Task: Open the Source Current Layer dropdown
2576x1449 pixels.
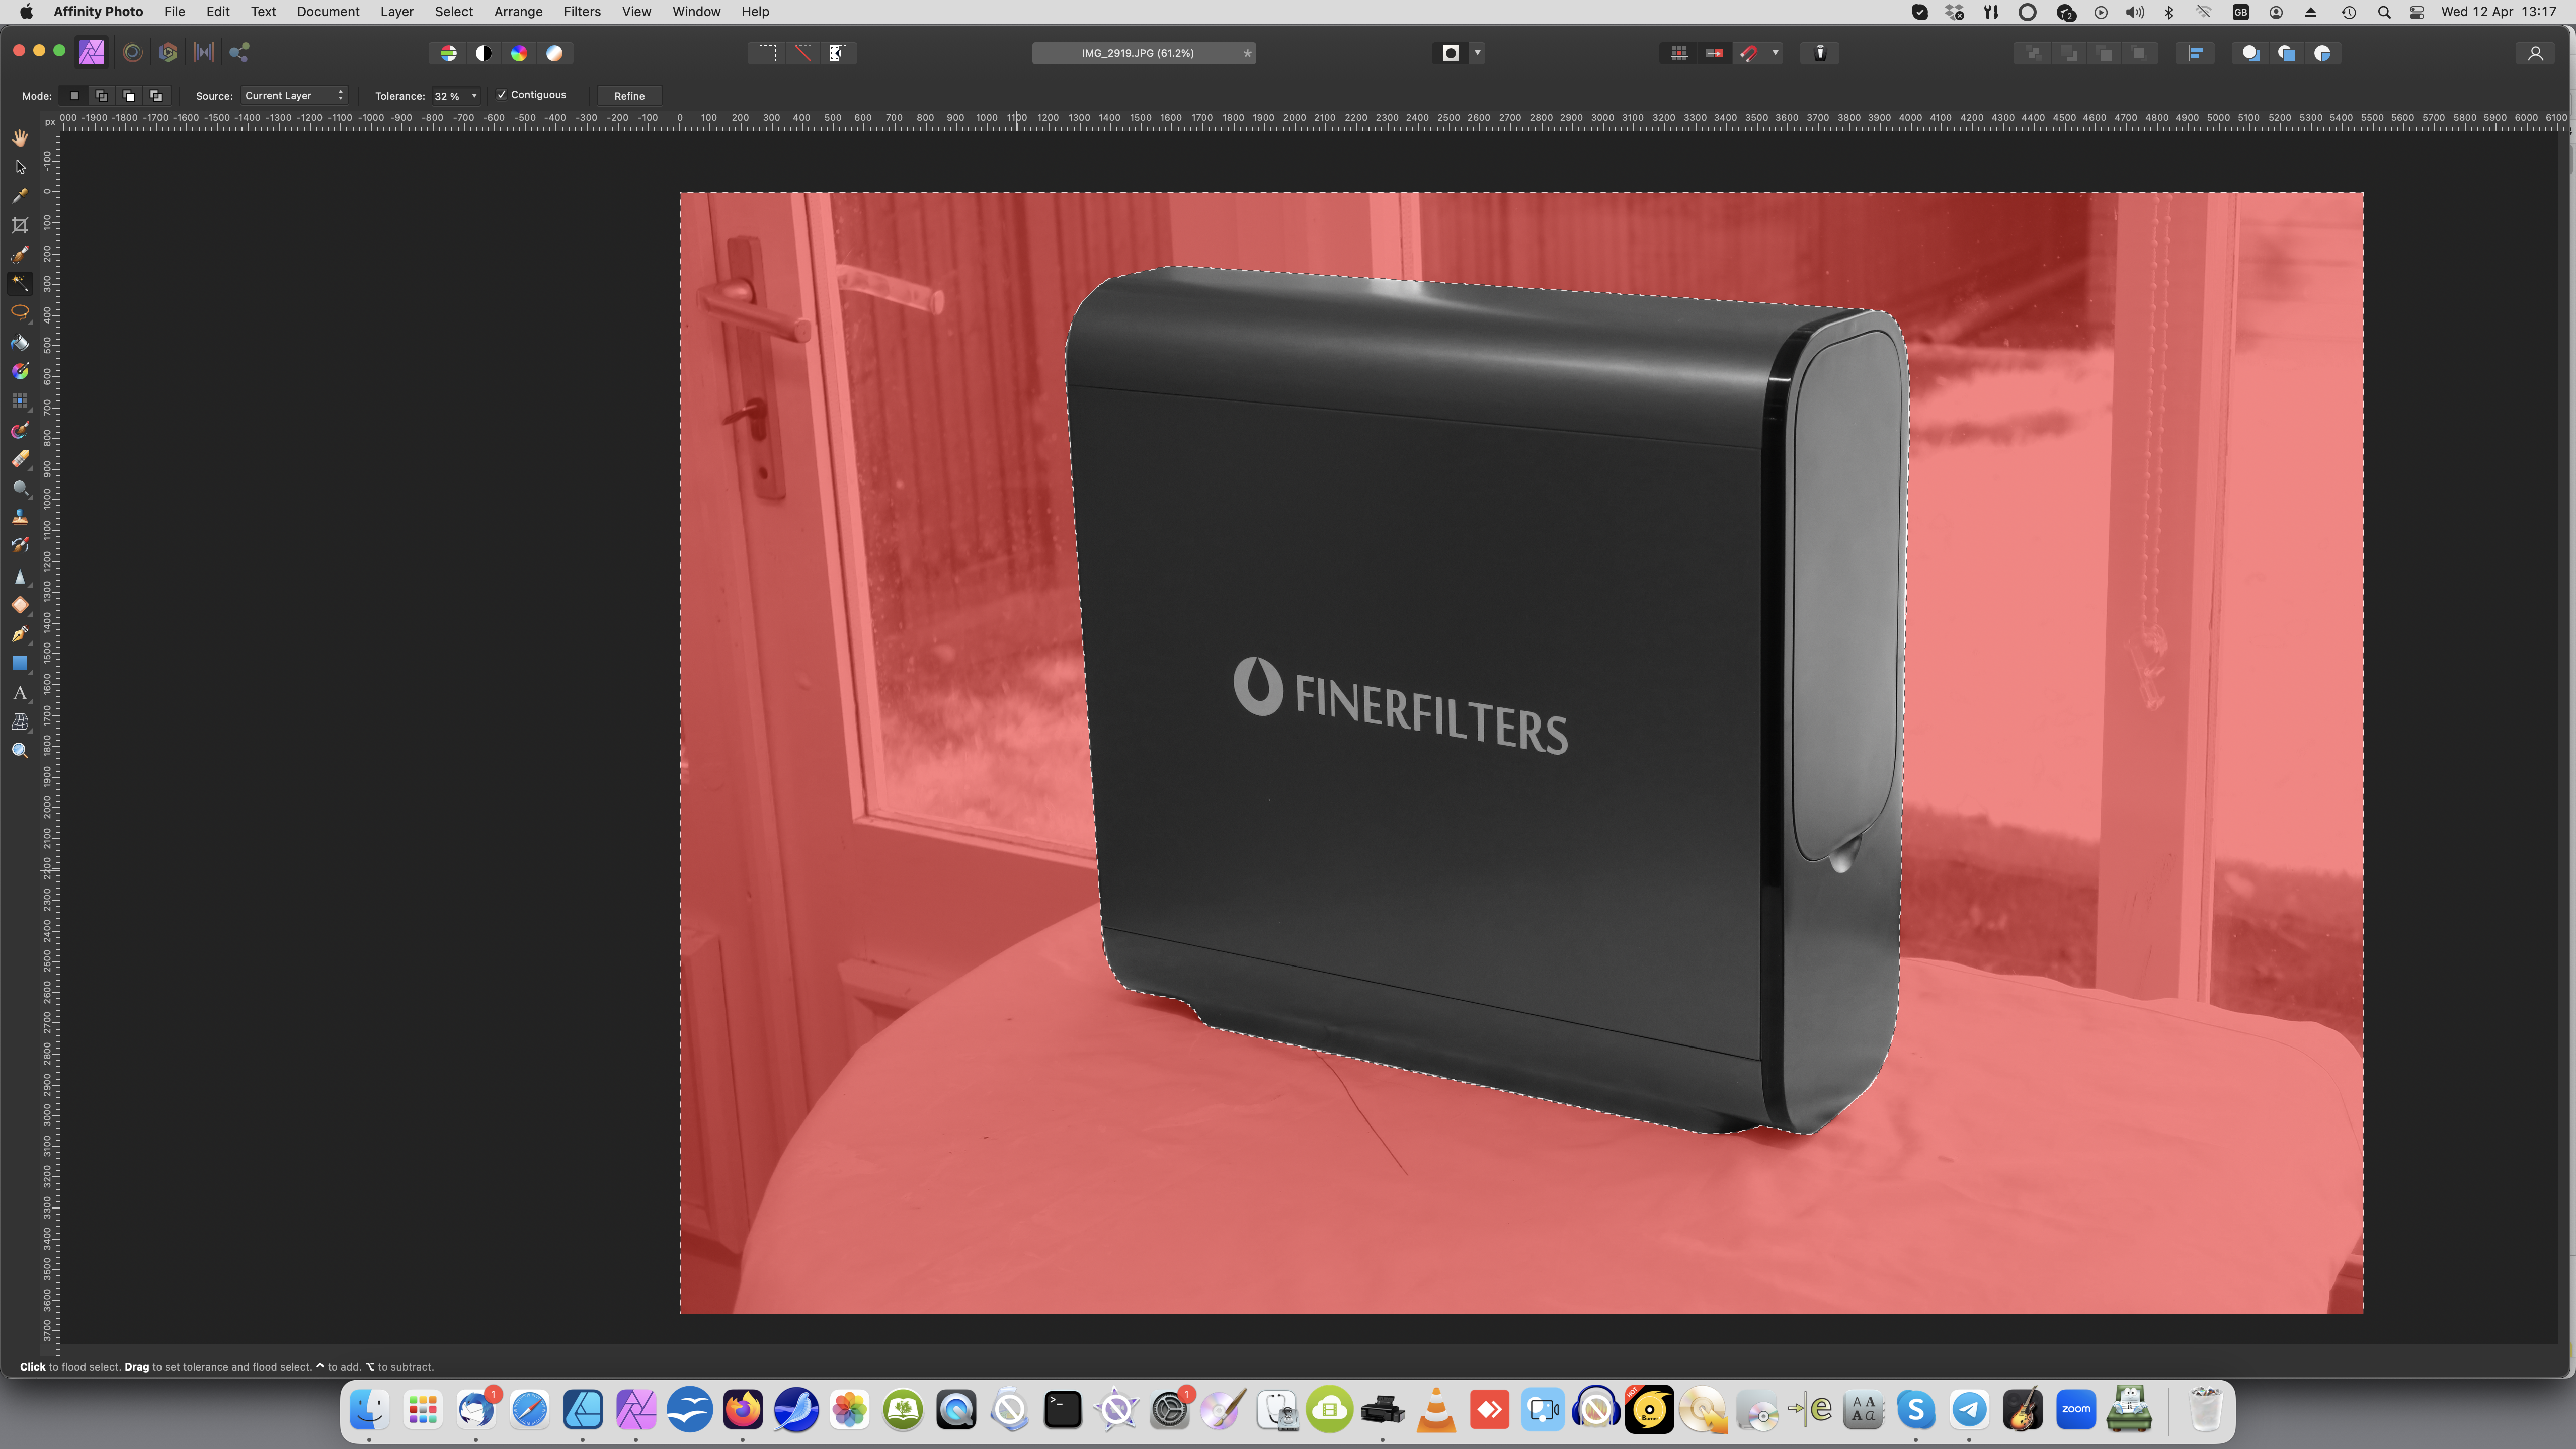Action: (x=294, y=95)
